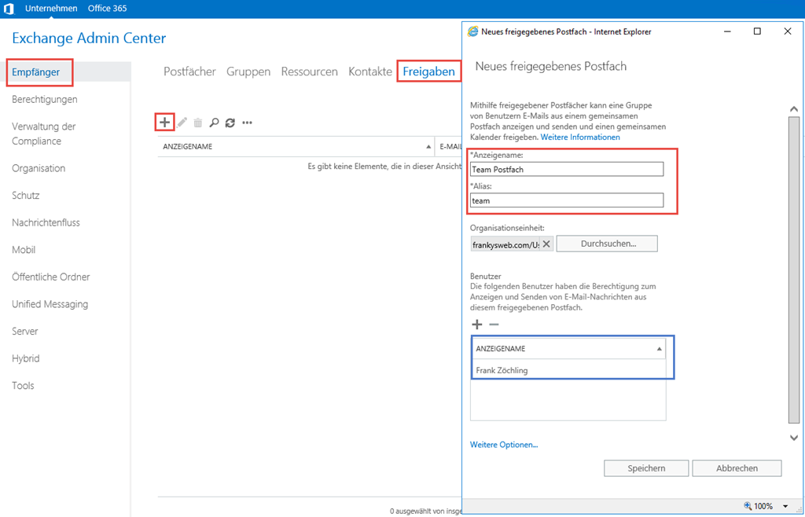Image resolution: width=805 pixels, height=517 pixels.
Task: Click the Speichern button
Action: pyautogui.click(x=646, y=468)
